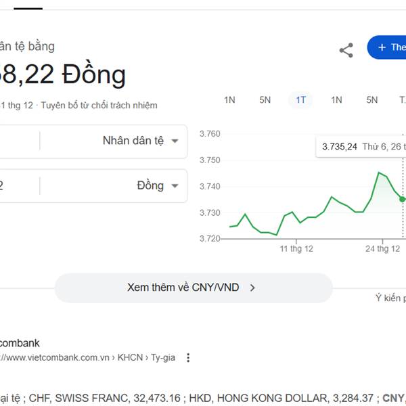Focus the Đồng amount input field
Image resolution: width=406 pixels, height=406 pixels.
(17, 186)
